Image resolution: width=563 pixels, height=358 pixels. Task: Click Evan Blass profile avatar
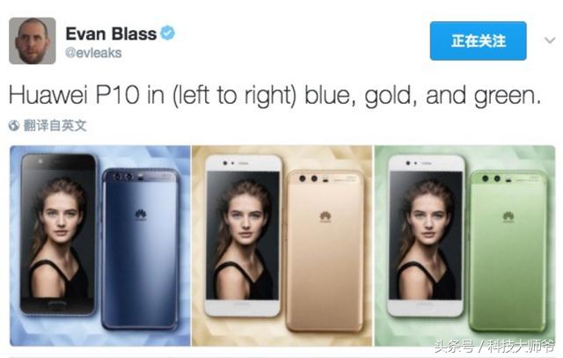33,41
